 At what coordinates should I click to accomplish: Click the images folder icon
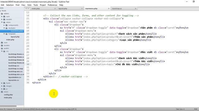click(4, 86)
